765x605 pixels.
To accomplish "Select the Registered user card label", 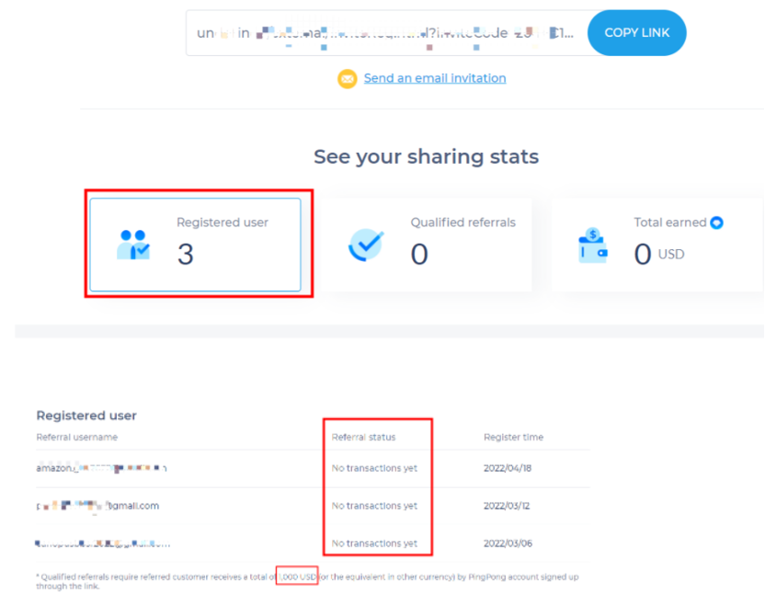I will [x=223, y=223].
